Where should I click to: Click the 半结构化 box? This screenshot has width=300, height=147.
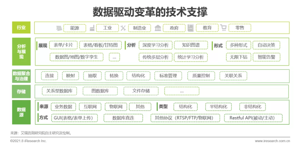point(218,107)
